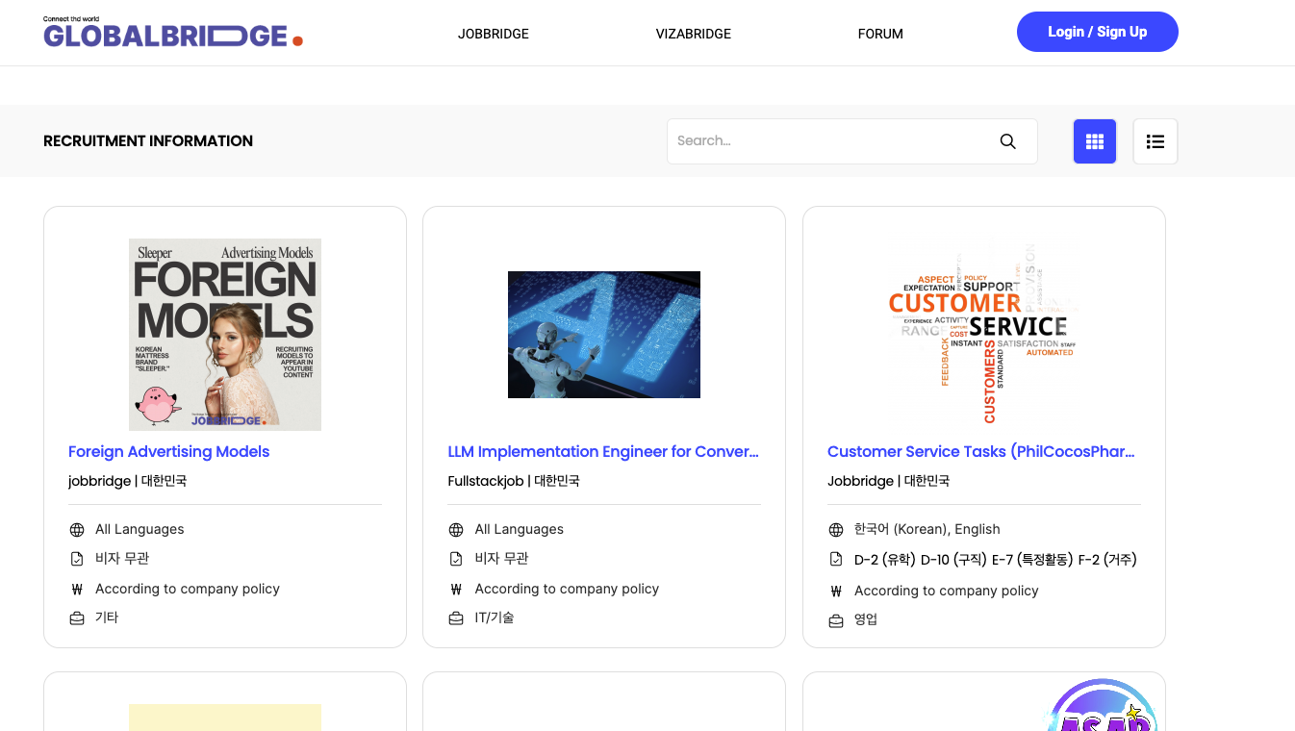1295x731 pixels.
Task: Click 'jobbridge | 대한민국' company text
Action: [128, 481]
